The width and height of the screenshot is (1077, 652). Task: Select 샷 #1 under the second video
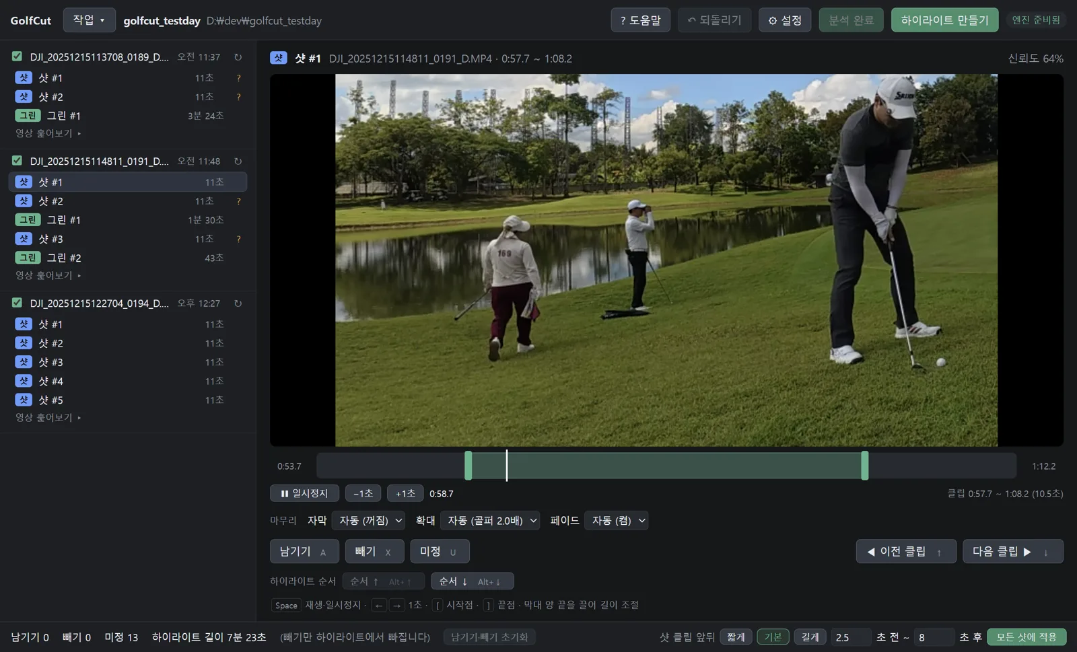pos(128,182)
